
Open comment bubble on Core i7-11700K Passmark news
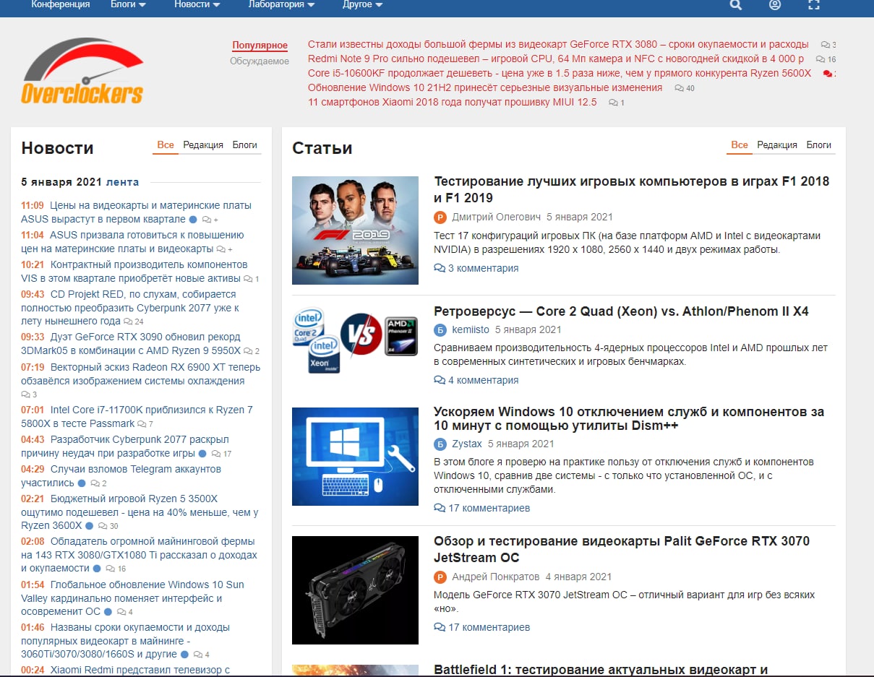click(x=142, y=424)
